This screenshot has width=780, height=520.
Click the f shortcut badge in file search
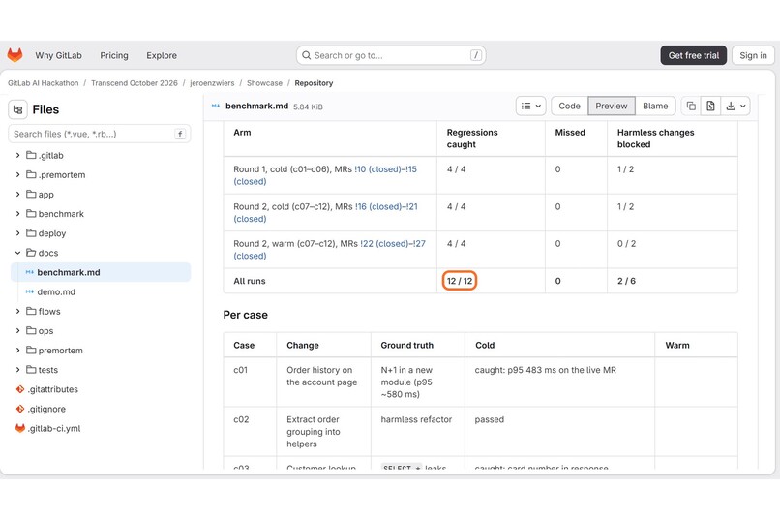click(x=180, y=134)
